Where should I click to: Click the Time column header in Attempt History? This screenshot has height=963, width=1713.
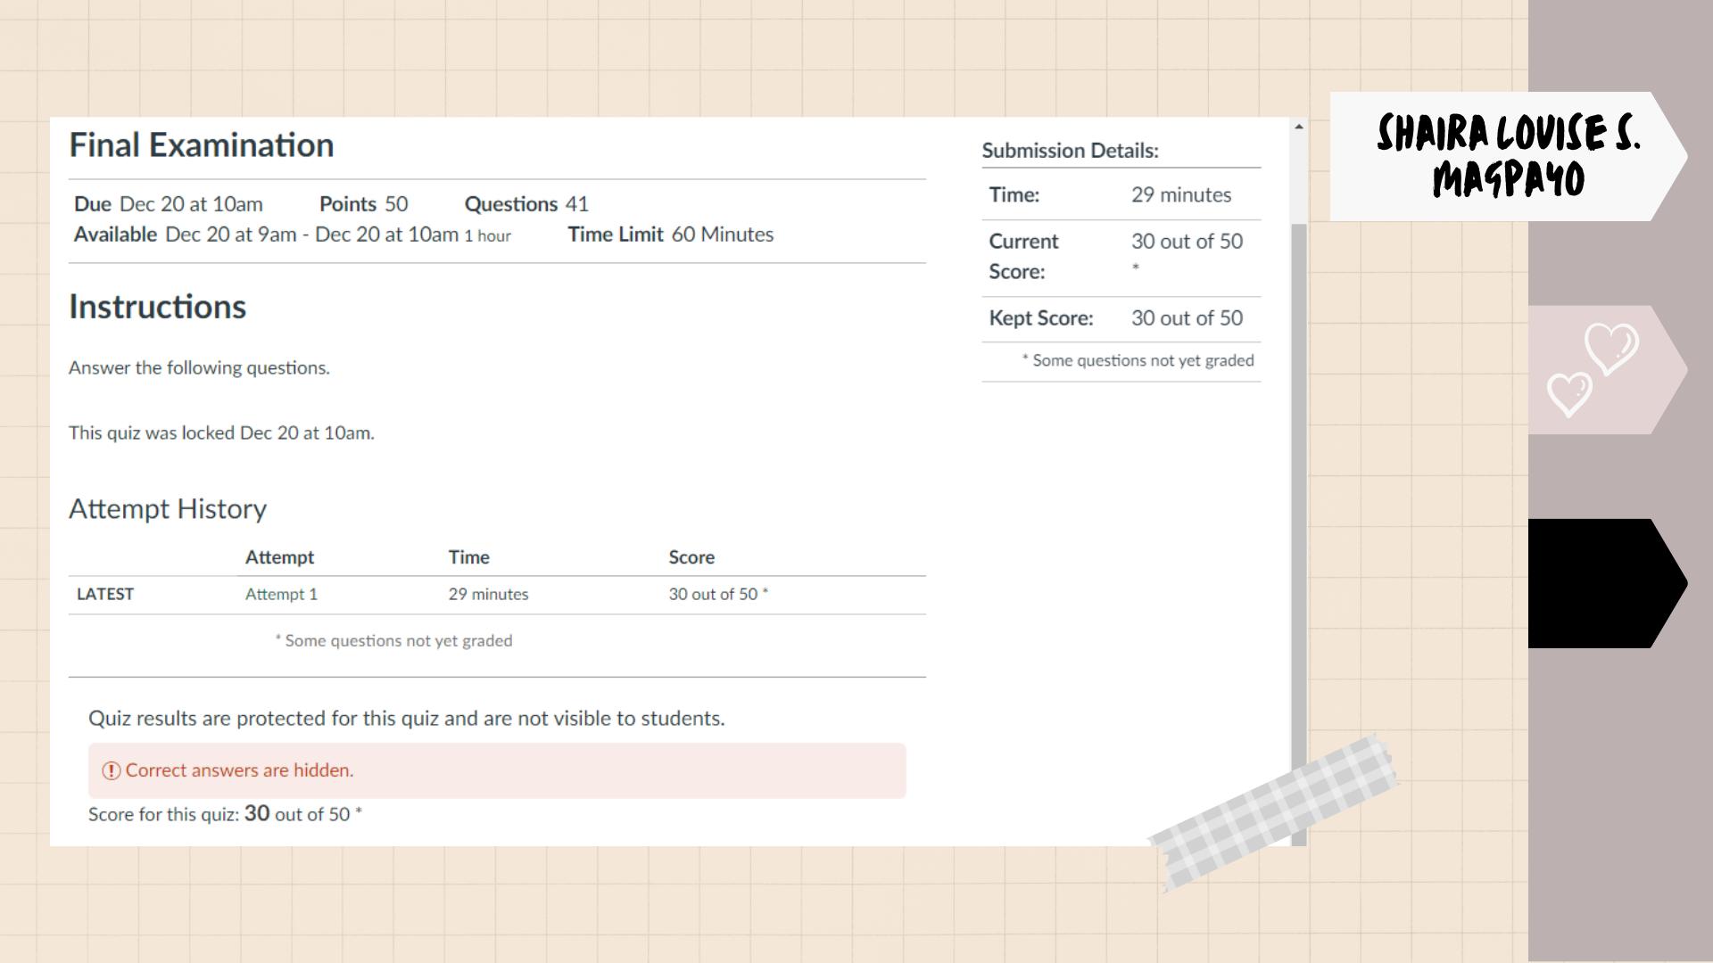point(468,557)
